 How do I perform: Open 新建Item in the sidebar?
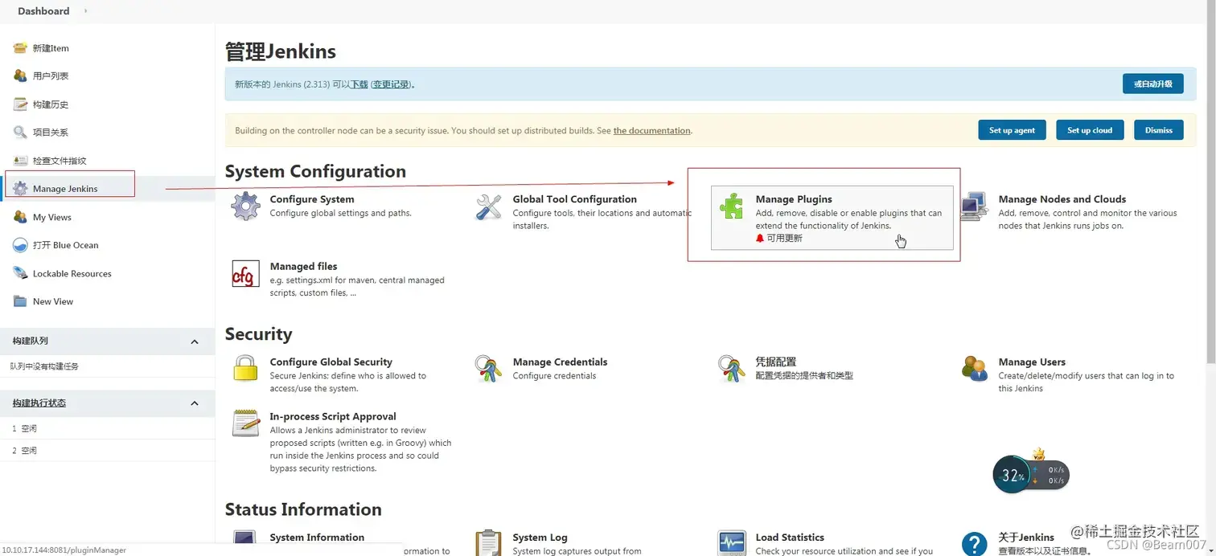pyautogui.click(x=51, y=48)
